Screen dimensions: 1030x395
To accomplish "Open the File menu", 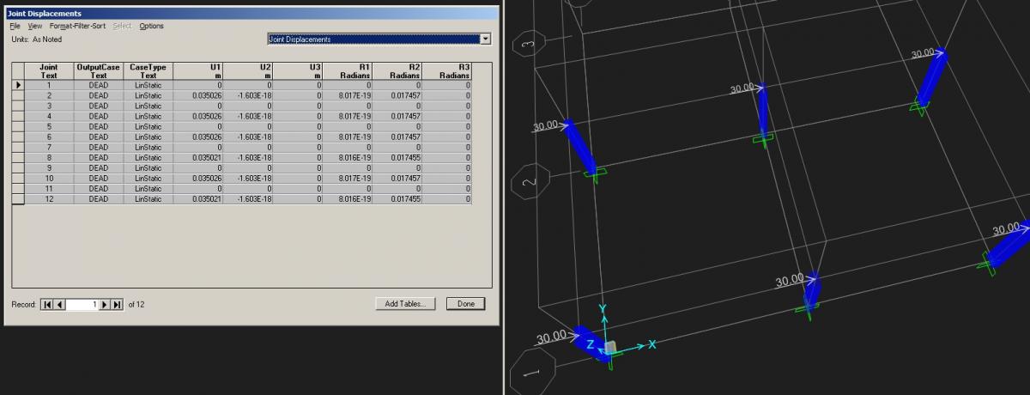I will (x=15, y=26).
